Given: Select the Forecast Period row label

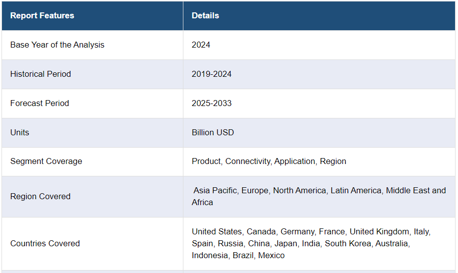Looking at the screenshot, I should click(40, 103).
